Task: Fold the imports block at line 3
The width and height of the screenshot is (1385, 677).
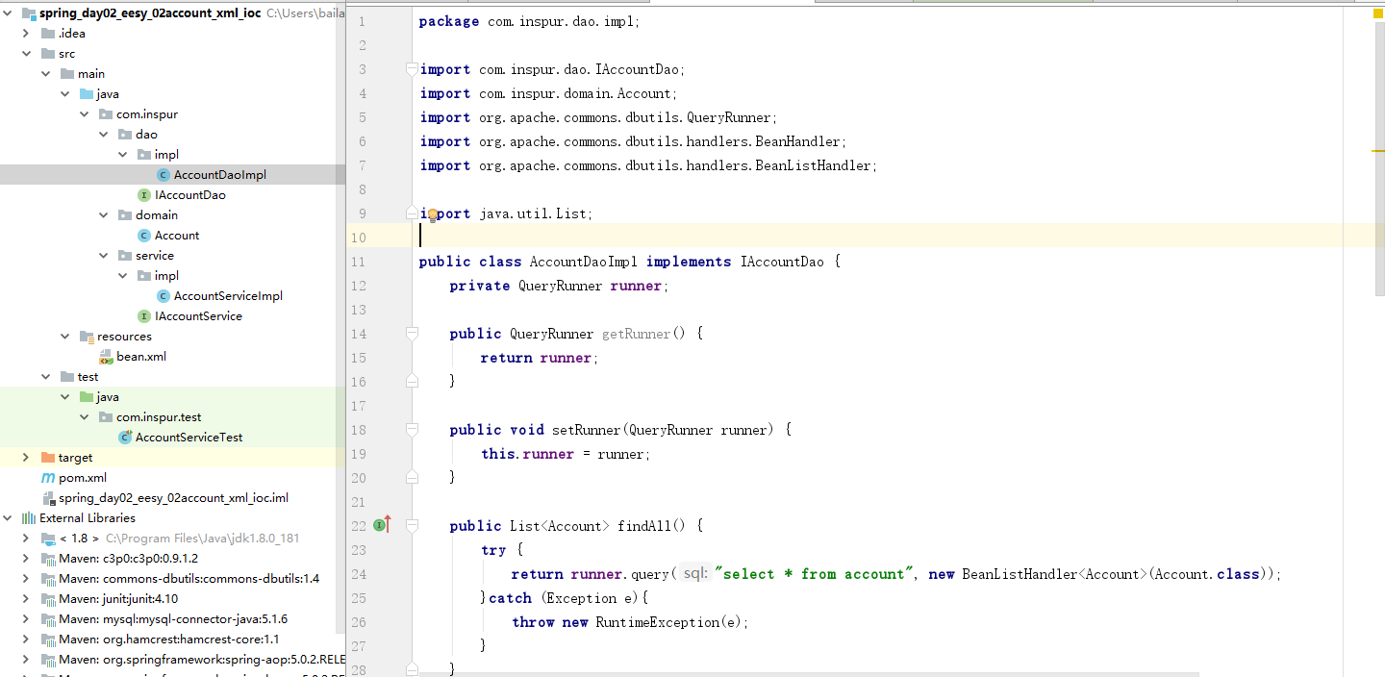Action: (412, 69)
